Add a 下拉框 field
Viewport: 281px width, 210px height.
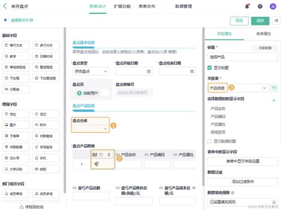[x=16, y=78]
